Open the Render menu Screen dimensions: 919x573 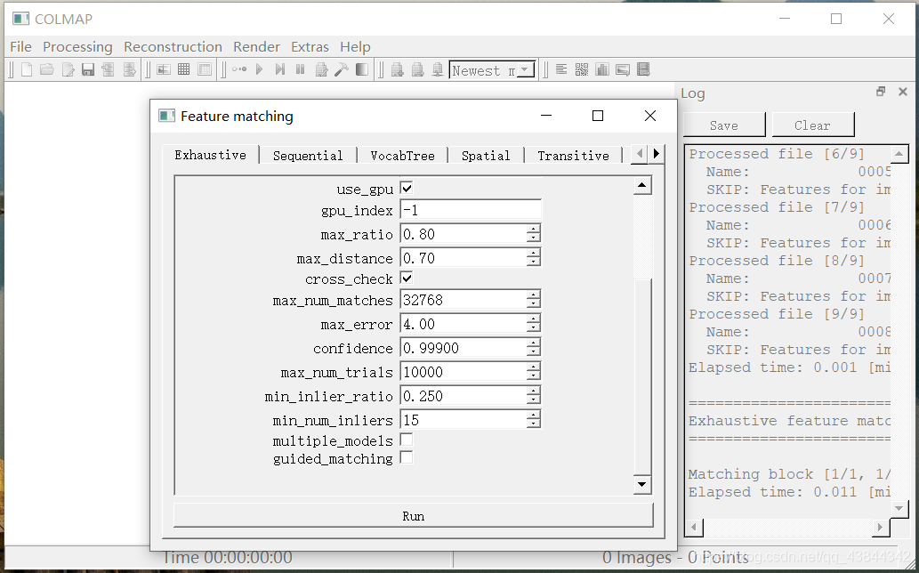point(257,47)
